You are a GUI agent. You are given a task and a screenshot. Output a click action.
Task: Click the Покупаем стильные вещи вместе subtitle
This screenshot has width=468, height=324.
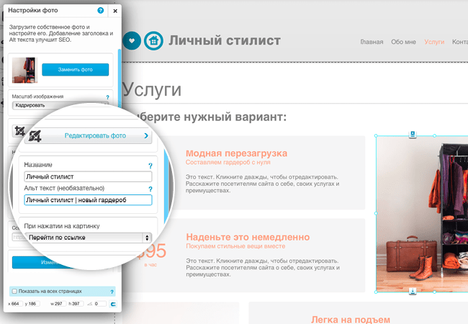pos(235,246)
